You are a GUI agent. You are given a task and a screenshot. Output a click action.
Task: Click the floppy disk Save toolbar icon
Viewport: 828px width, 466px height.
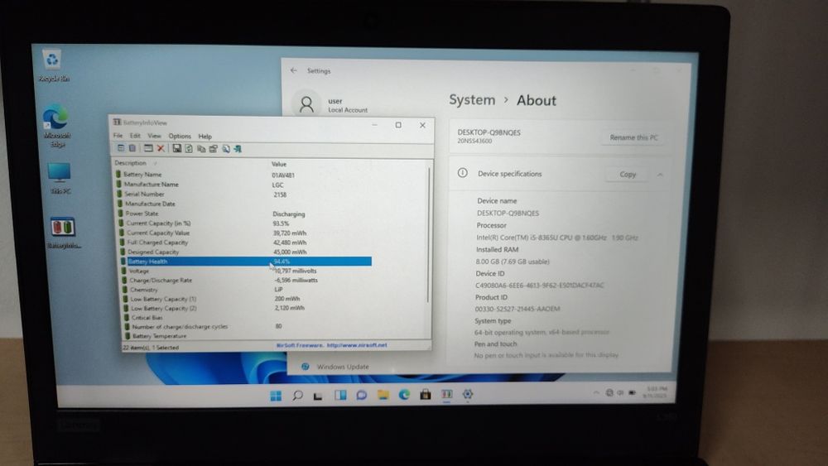177,148
